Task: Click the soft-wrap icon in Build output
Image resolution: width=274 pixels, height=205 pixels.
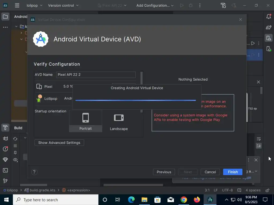Action: pos(259,139)
